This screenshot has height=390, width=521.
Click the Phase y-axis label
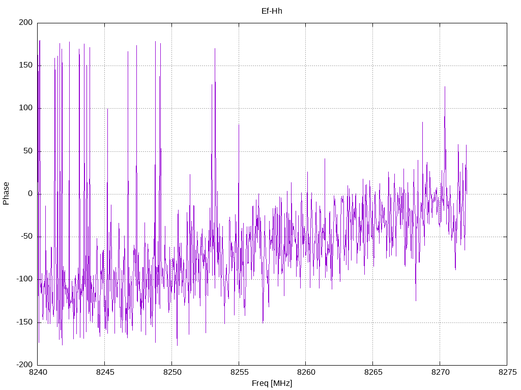[6, 193]
